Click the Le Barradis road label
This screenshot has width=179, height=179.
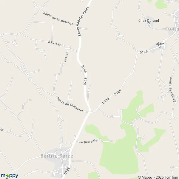(x=88, y=141)
